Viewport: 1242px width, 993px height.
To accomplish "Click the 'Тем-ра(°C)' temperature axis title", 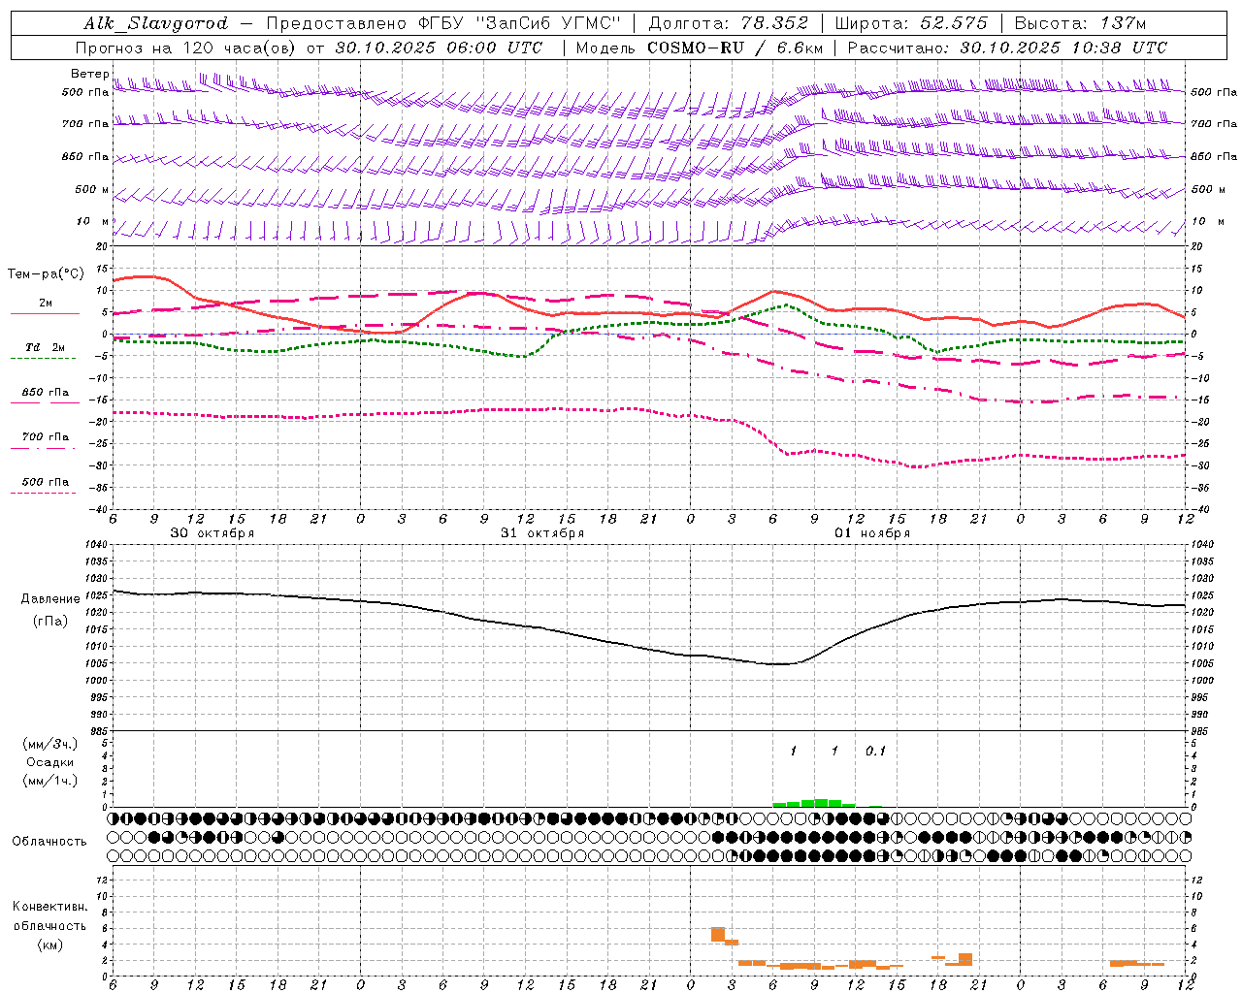I will 46,274.
